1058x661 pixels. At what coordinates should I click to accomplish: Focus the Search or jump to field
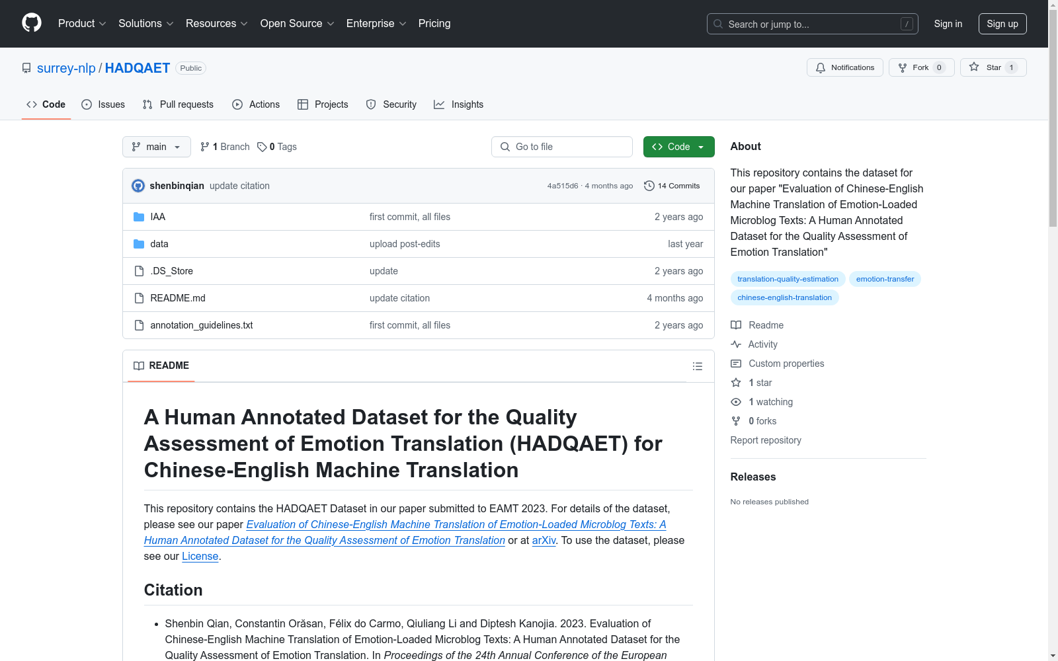click(x=813, y=24)
